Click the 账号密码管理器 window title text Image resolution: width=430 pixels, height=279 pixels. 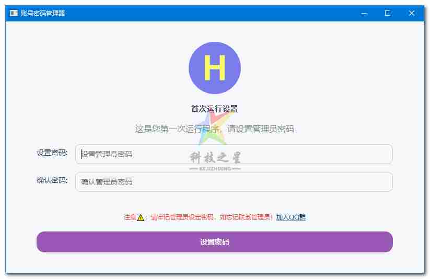pos(43,13)
